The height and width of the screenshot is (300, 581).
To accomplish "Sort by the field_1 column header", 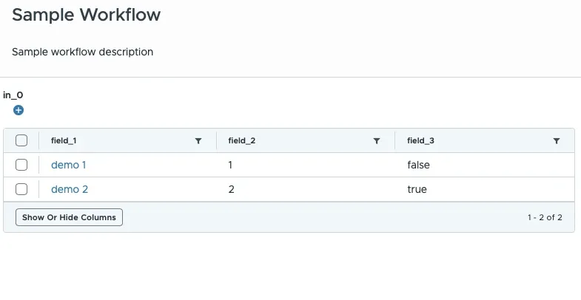I will point(64,140).
